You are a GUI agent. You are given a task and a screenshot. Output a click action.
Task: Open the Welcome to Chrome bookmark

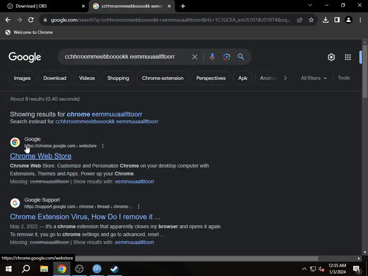29,32
